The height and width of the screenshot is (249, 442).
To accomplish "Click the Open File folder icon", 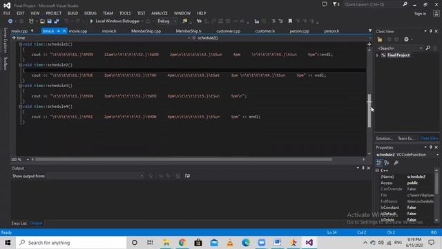I will 42,21.
